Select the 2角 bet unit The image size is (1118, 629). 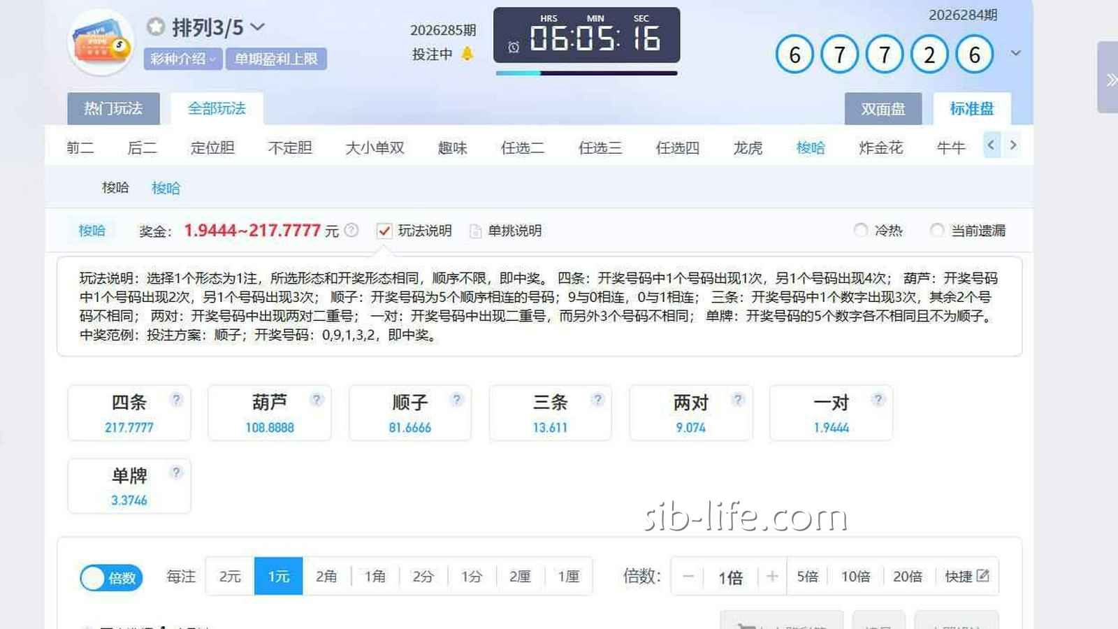pyautogui.click(x=326, y=576)
